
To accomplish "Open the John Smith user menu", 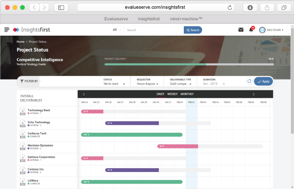I will pos(275,30).
